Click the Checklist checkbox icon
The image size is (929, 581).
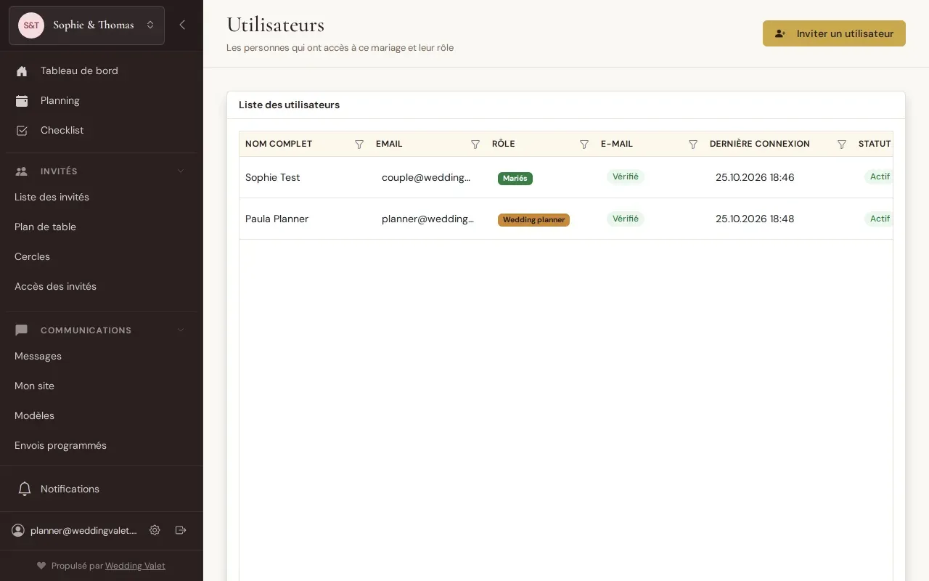pos(22,131)
